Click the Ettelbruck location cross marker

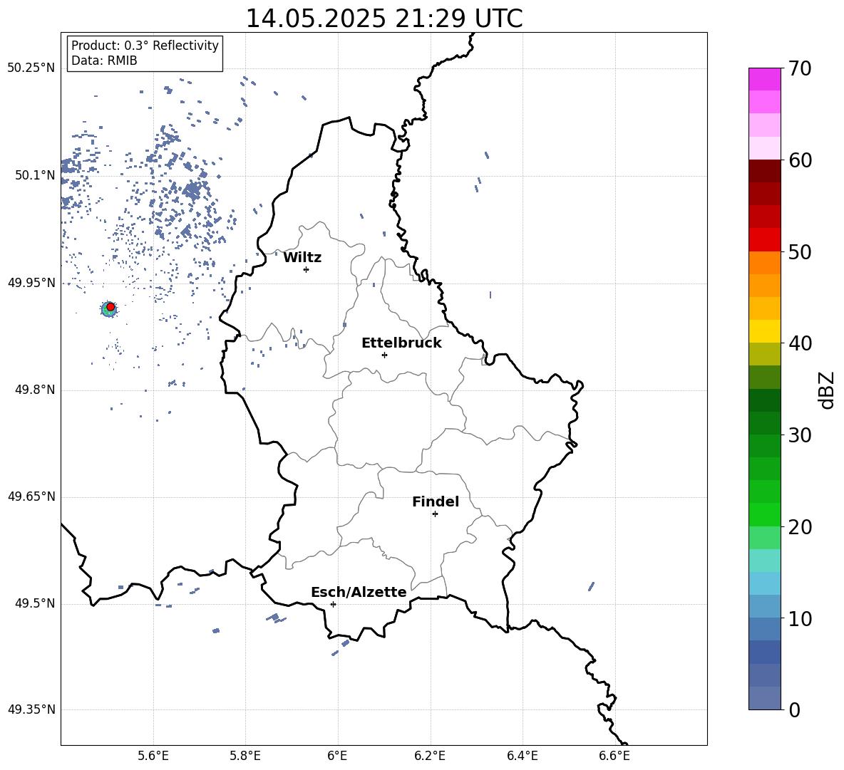click(384, 355)
